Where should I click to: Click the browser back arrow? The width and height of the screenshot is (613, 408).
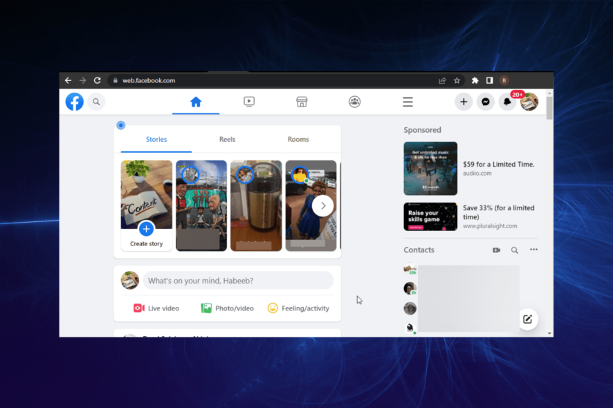click(x=68, y=80)
